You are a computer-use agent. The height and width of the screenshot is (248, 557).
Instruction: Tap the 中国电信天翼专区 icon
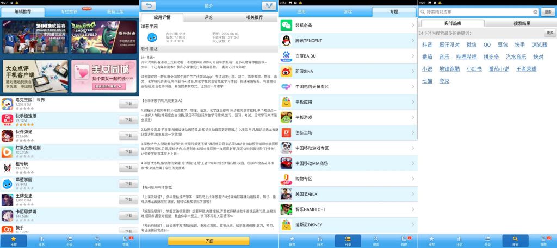(x=286, y=86)
